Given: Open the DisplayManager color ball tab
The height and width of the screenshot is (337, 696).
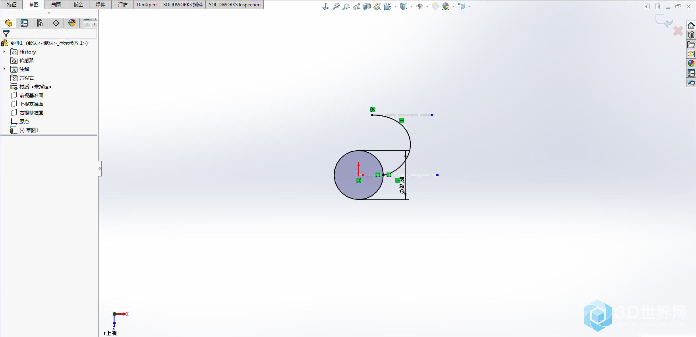Looking at the screenshot, I should pos(72,23).
